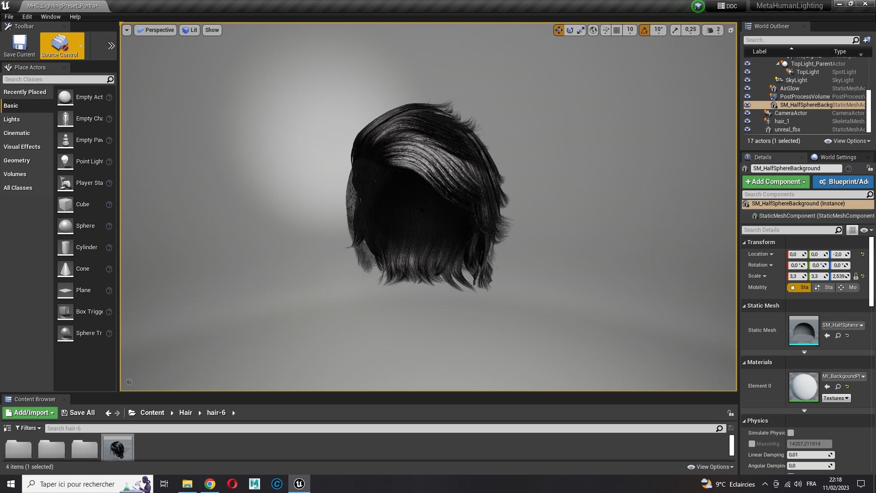The image size is (876, 493).
Task: Open the Window menu
Action: click(x=51, y=17)
